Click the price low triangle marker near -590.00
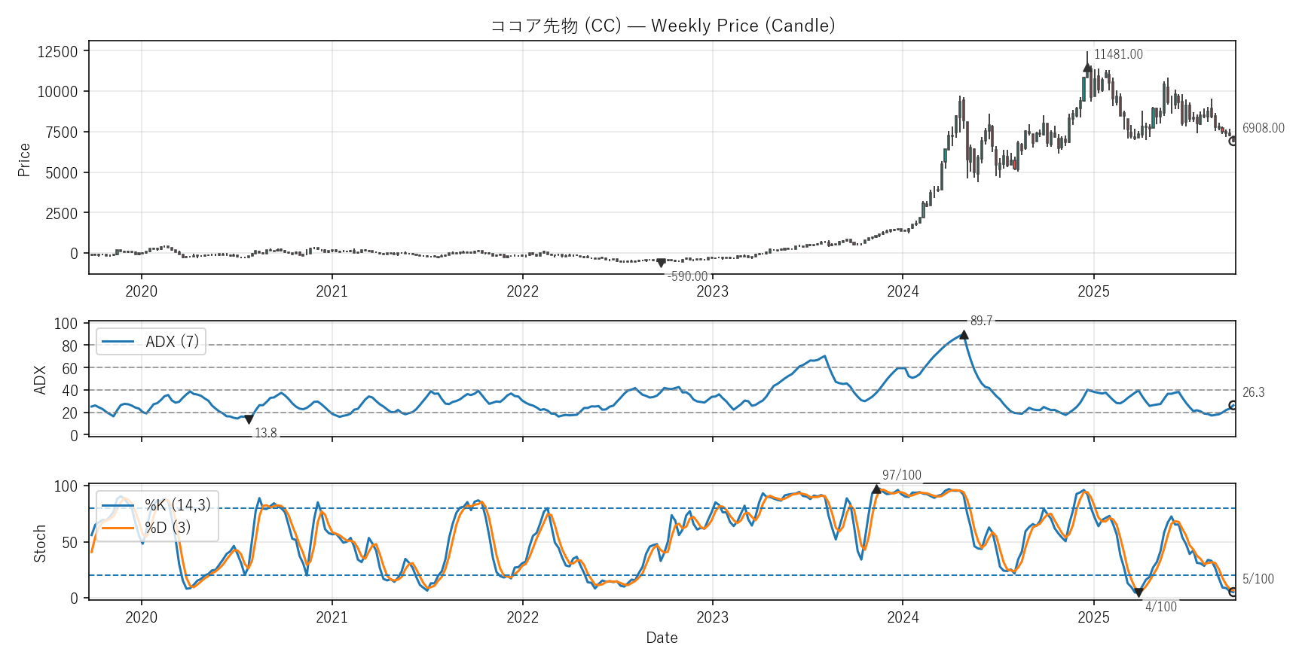The width and height of the screenshot is (1302, 661). click(661, 263)
